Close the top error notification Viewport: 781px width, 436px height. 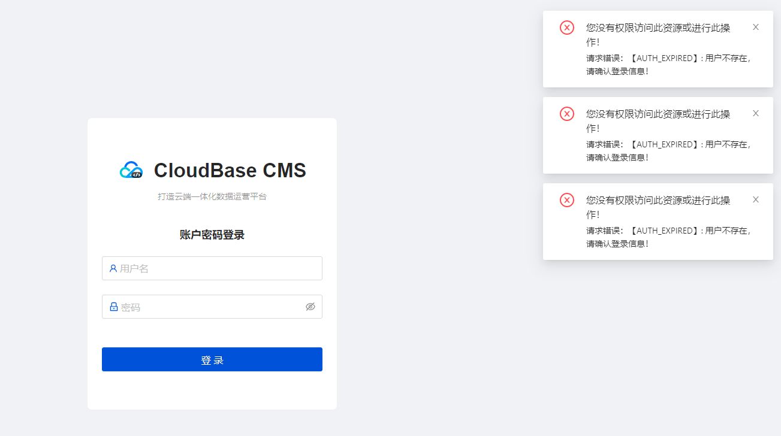point(756,27)
